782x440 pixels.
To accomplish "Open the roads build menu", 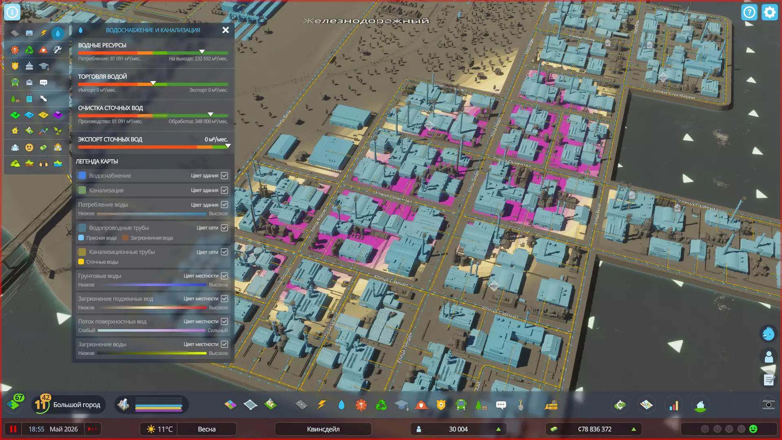I will click(301, 405).
